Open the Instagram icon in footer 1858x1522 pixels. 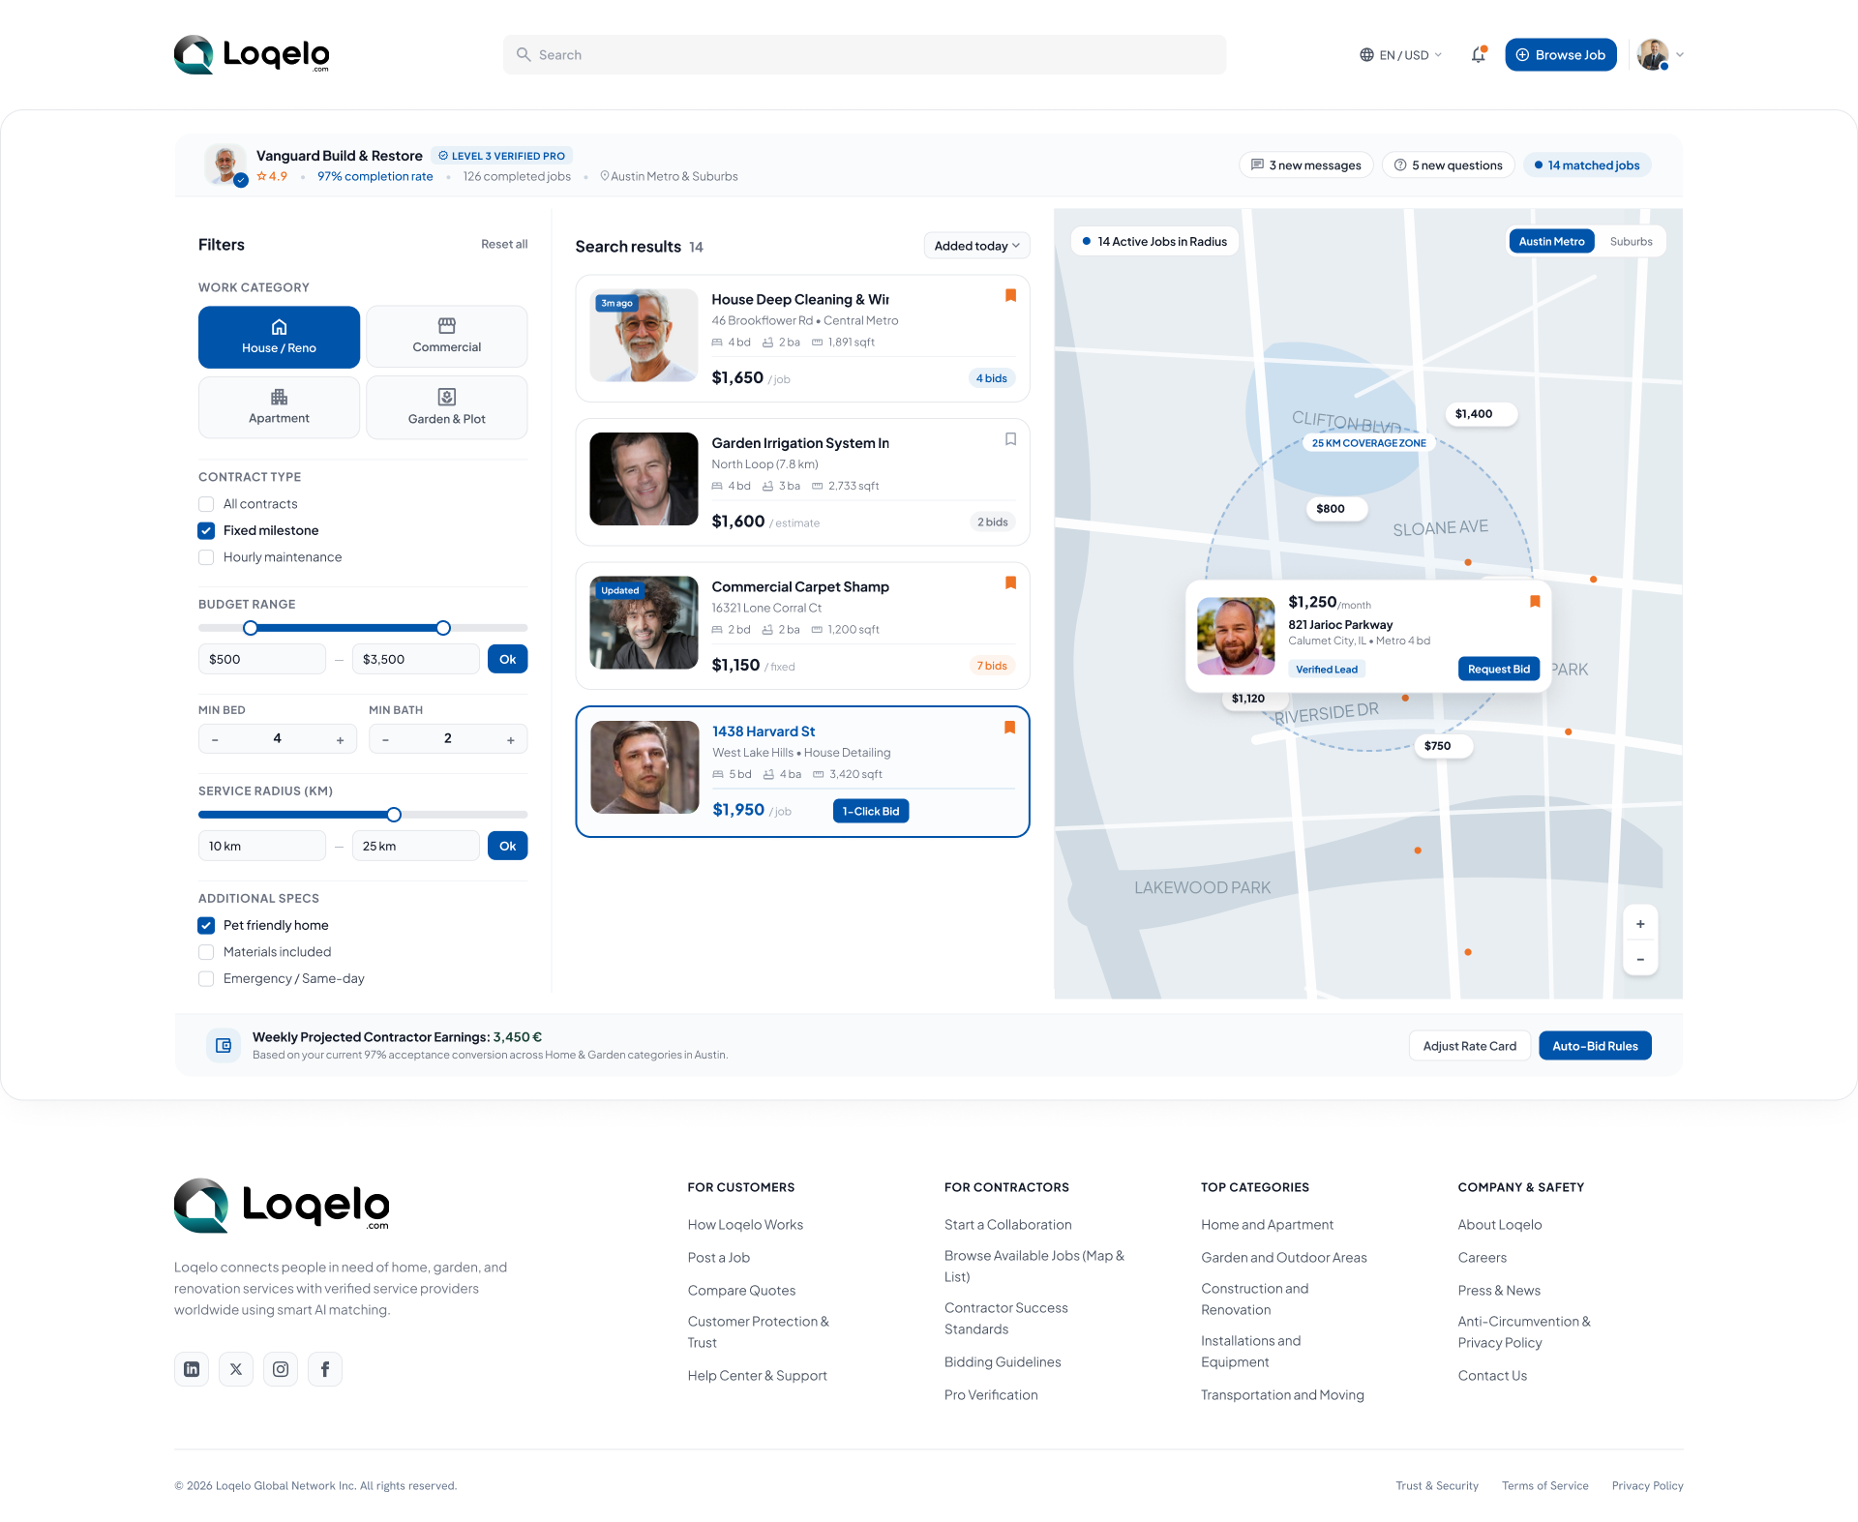coord(281,1369)
